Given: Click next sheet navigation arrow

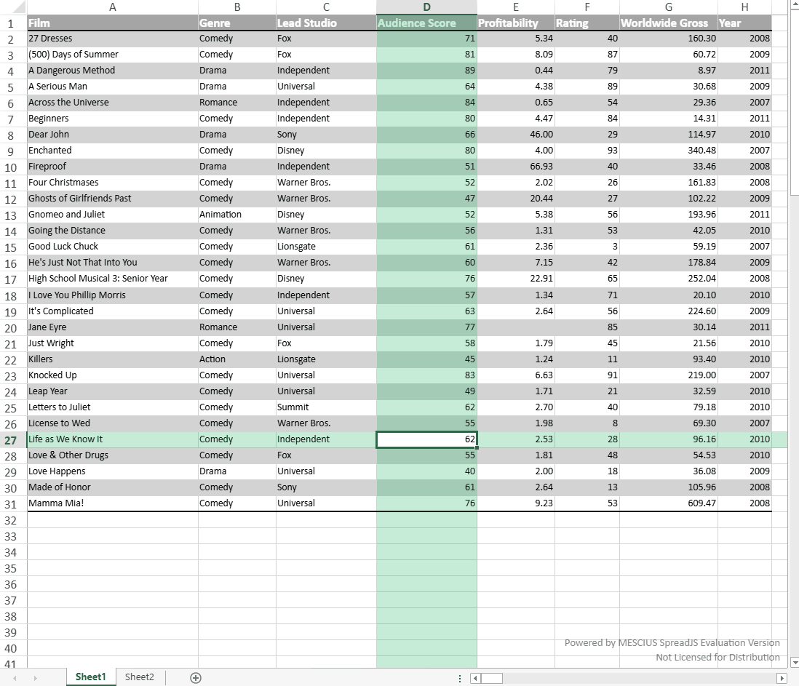Looking at the screenshot, I should (35, 678).
